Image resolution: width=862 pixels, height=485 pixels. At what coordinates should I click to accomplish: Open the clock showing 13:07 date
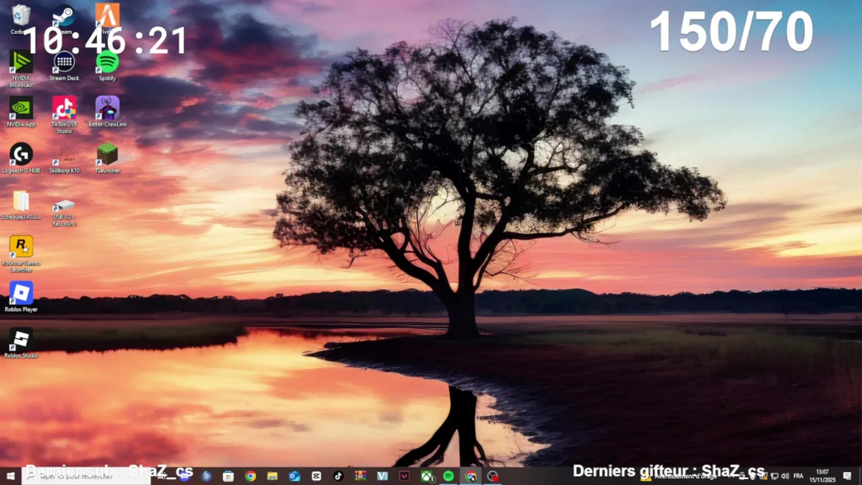pos(822,476)
